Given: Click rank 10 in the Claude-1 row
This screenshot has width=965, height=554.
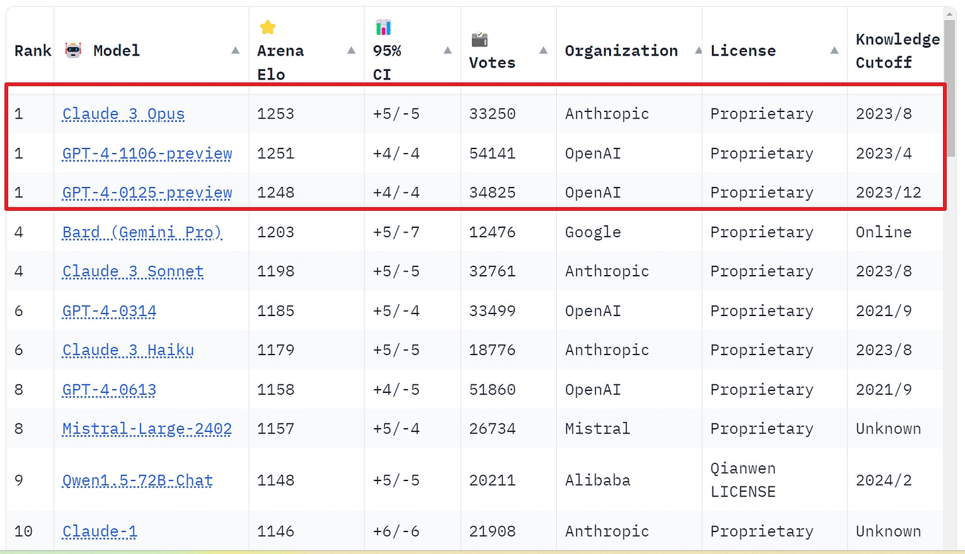Looking at the screenshot, I should pyautogui.click(x=23, y=531).
